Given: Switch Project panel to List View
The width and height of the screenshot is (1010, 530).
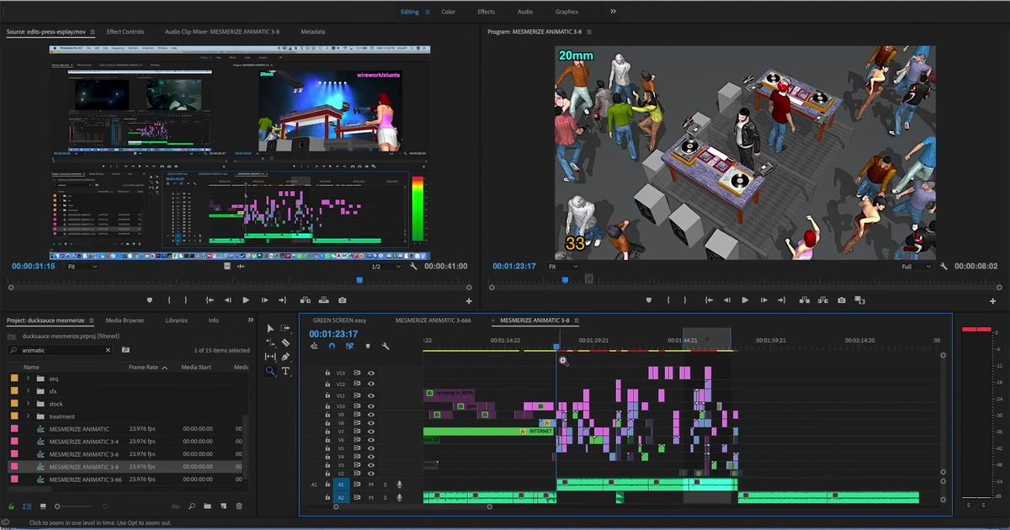Looking at the screenshot, I should point(27,506).
